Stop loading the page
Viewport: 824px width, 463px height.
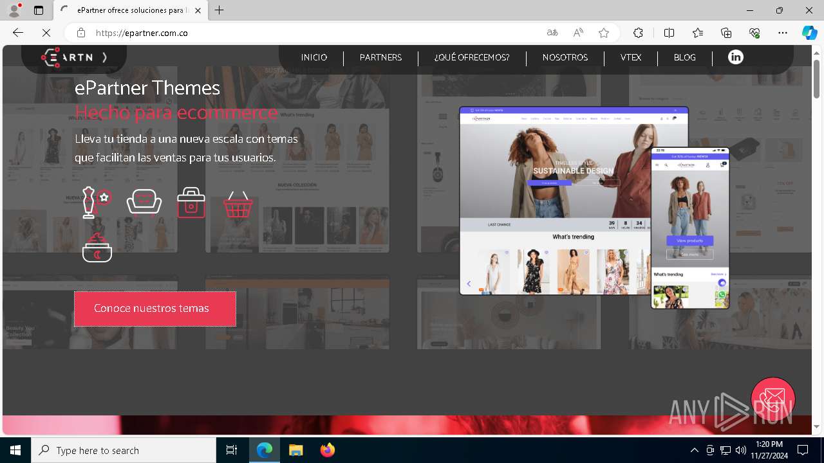(x=47, y=33)
